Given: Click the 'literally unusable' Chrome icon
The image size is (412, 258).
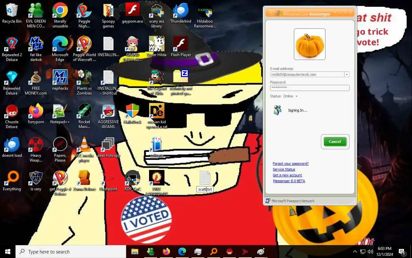Looking at the screenshot, I should (60, 15).
